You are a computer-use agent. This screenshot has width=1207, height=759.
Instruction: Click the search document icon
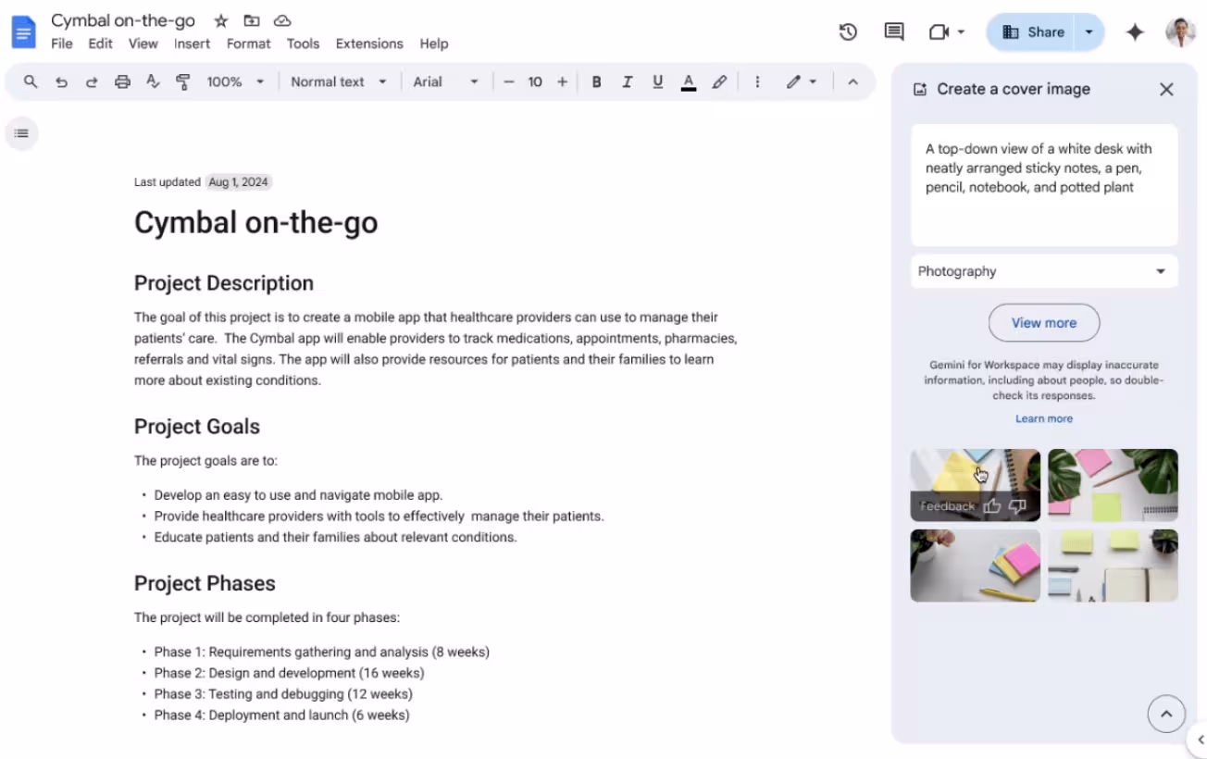[30, 81]
